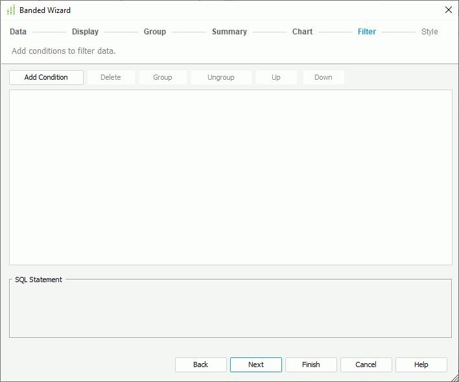Proceed with the Next button

tap(256, 364)
